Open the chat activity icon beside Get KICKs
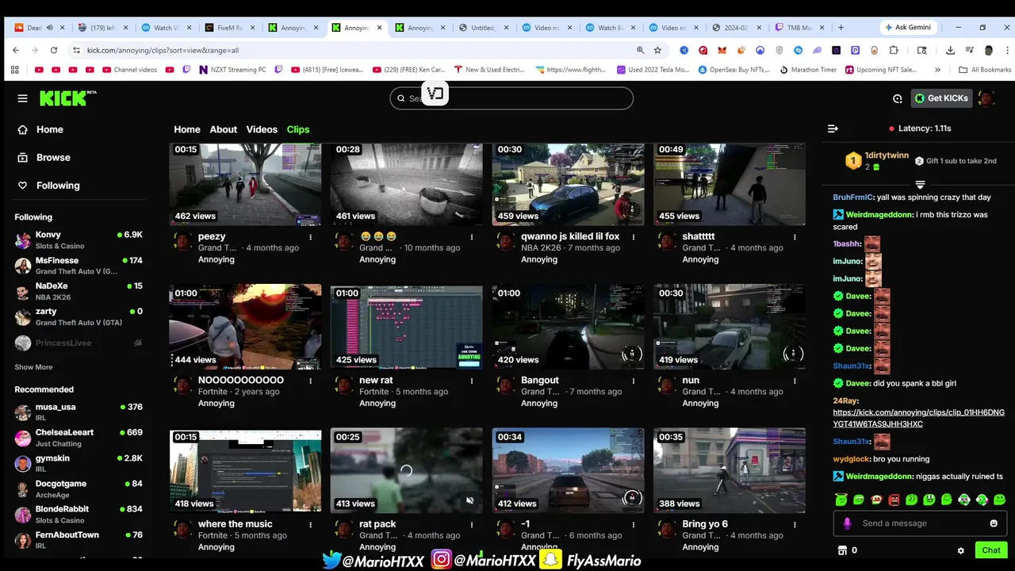This screenshot has width=1015, height=571. click(897, 98)
